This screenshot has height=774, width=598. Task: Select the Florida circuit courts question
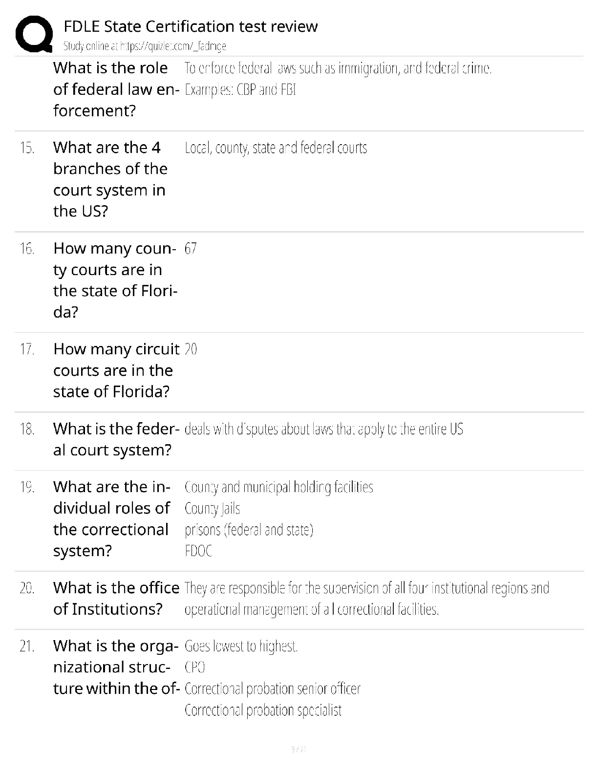(115, 370)
